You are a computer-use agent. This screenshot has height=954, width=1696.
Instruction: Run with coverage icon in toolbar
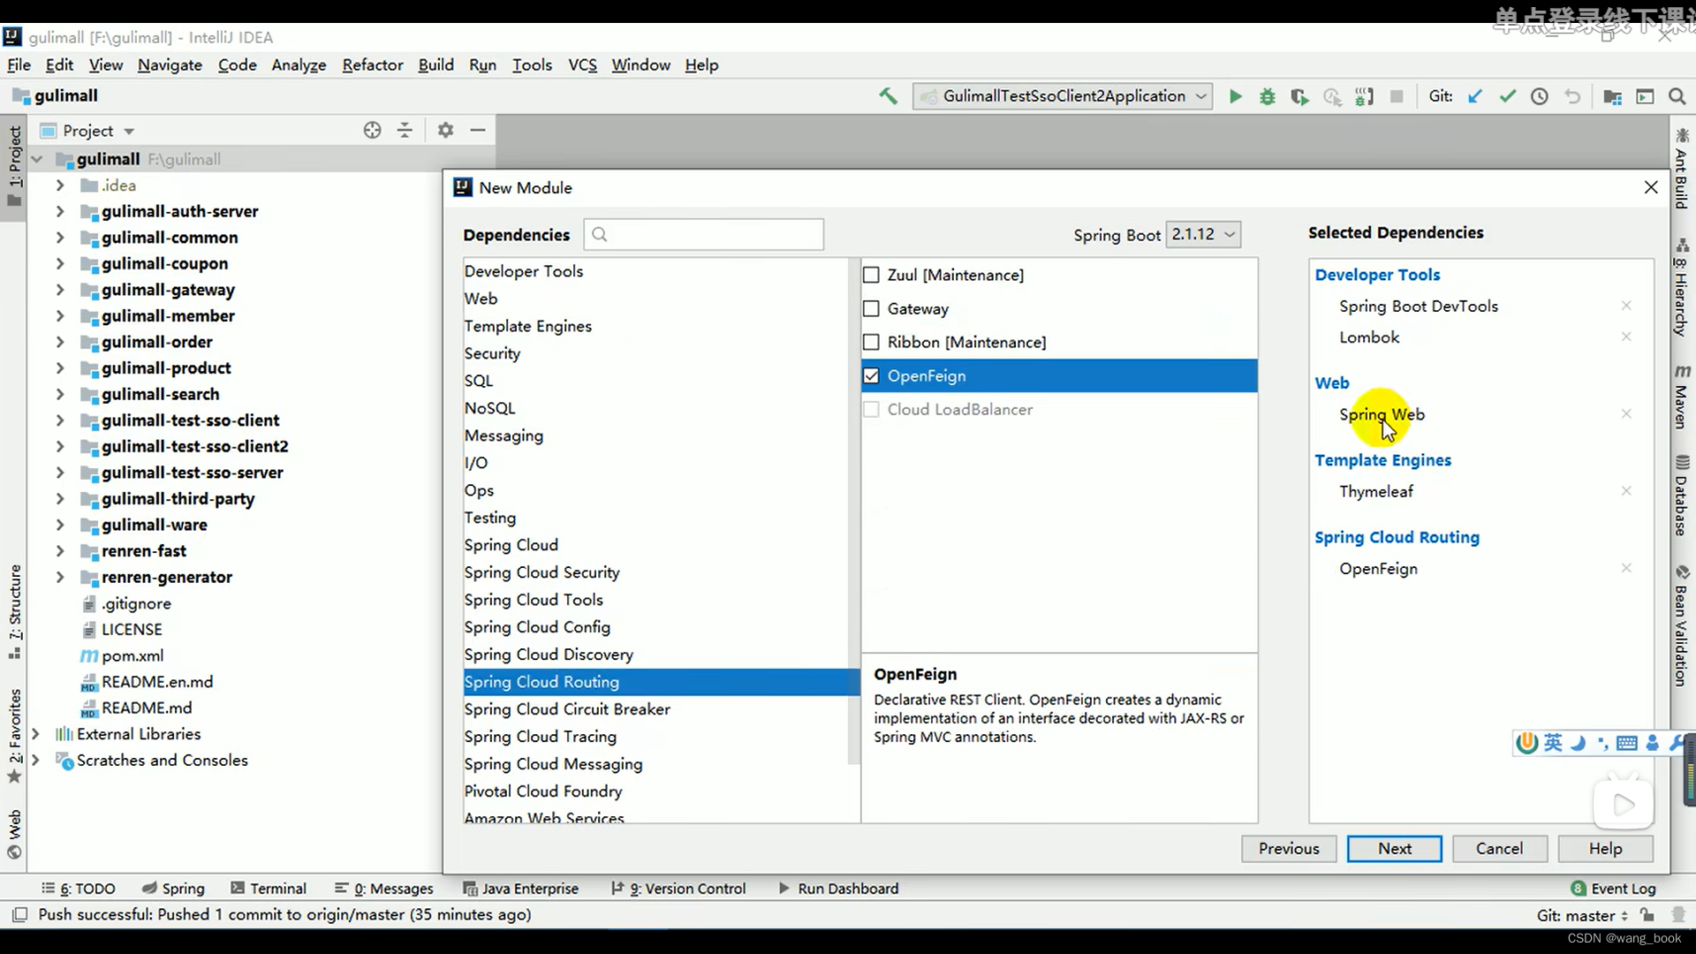1299,96
